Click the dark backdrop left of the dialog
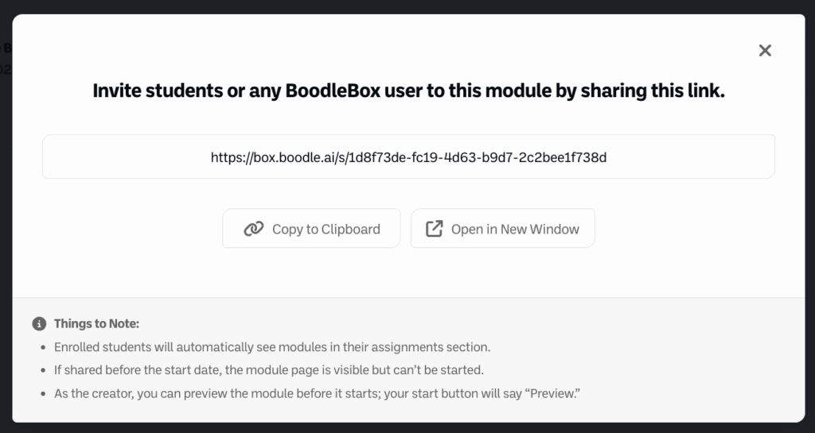The width and height of the screenshot is (815, 433). point(6,238)
